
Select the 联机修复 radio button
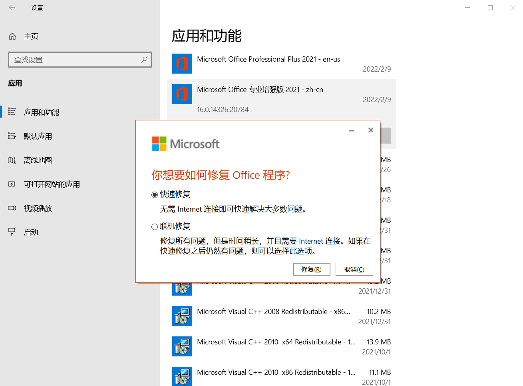click(x=155, y=227)
